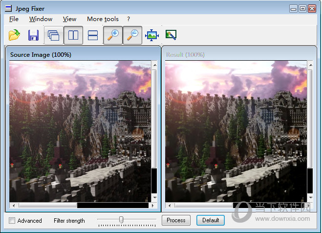This screenshot has height=233, width=322.
Task: Click left arrow of Result horizontal scrollbar
Action: click(170, 206)
